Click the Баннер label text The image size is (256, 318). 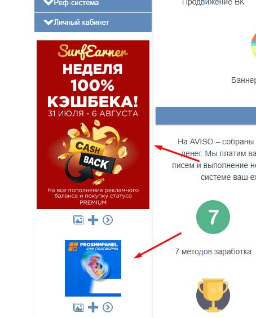pos(244,80)
